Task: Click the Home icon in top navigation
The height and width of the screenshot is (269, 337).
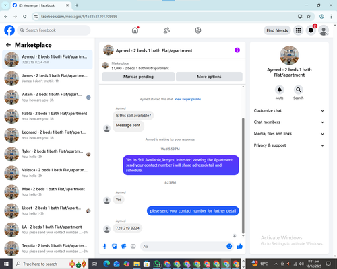Action: 135,30
